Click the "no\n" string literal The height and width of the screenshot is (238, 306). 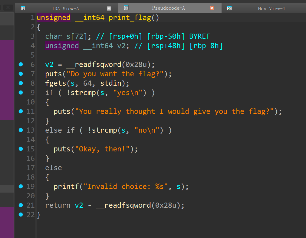[x=147, y=130]
